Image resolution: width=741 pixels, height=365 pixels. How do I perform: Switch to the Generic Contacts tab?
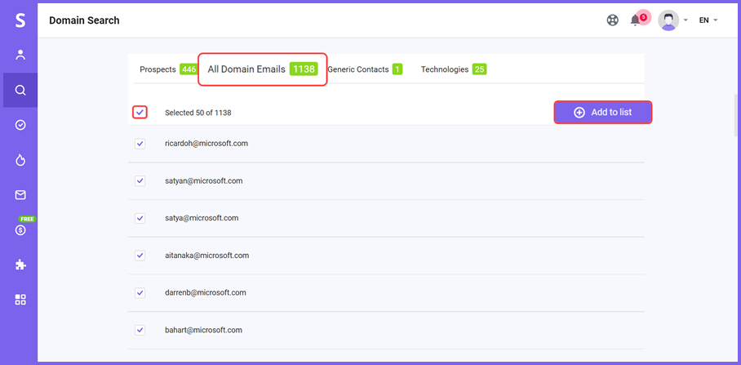(x=365, y=69)
